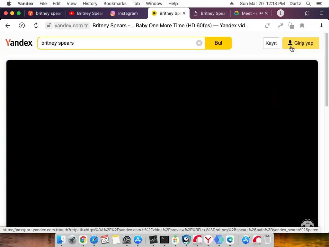Open Terminal from the dock
This screenshot has width=329, height=247.
point(164,240)
